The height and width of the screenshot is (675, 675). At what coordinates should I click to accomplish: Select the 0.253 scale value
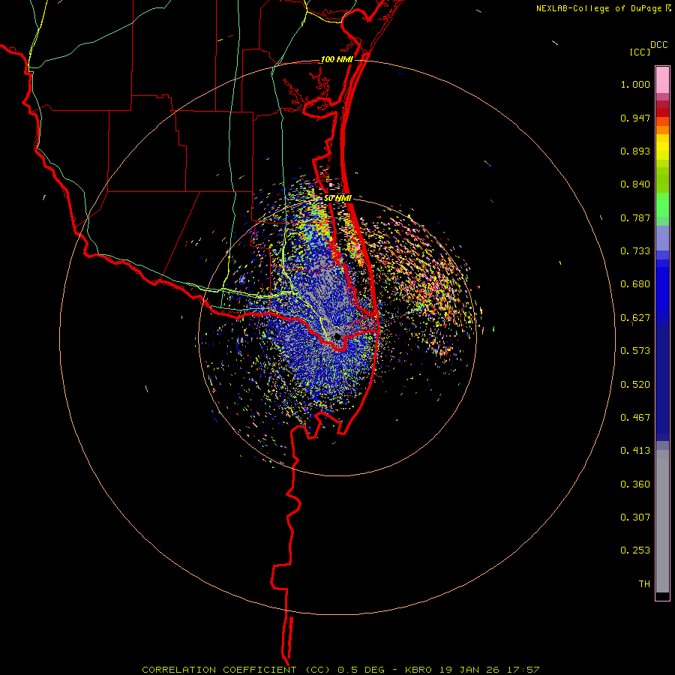(x=635, y=550)
